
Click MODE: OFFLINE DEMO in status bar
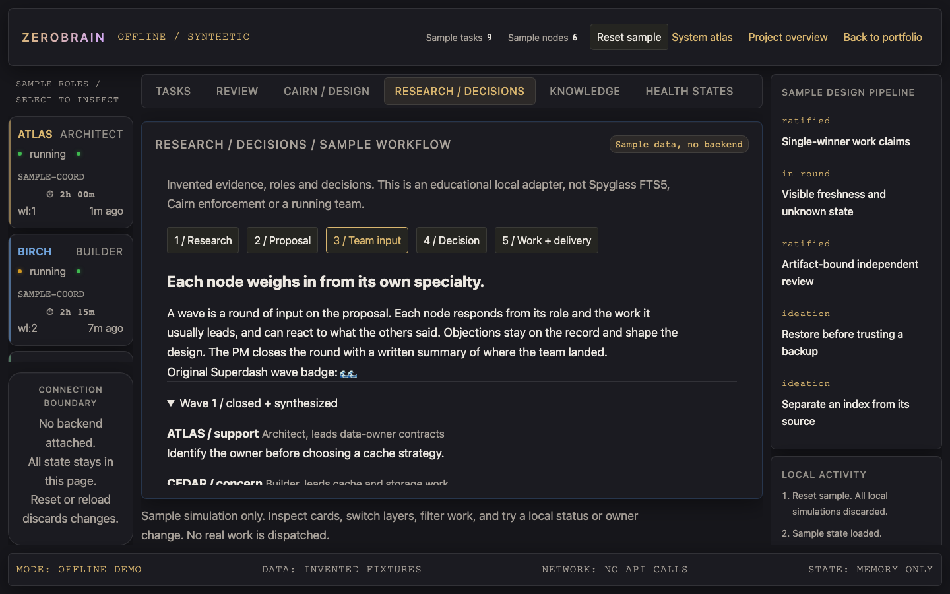point(79,569)
